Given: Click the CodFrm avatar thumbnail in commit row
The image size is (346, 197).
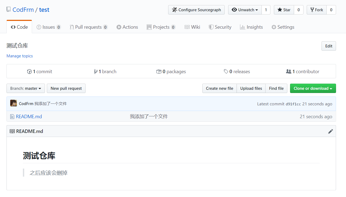Looking at the screenshot, I should [13, 103].
